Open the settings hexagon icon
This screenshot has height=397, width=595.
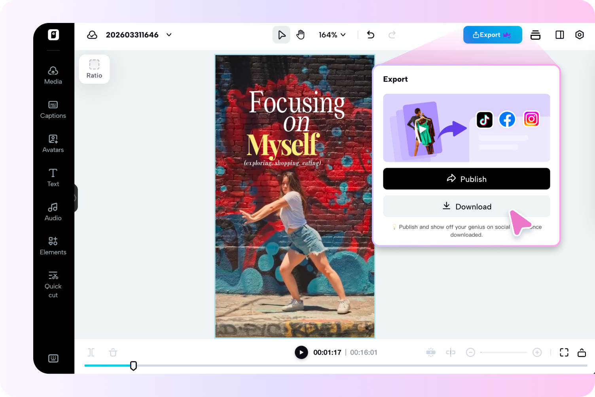[580, 35]
